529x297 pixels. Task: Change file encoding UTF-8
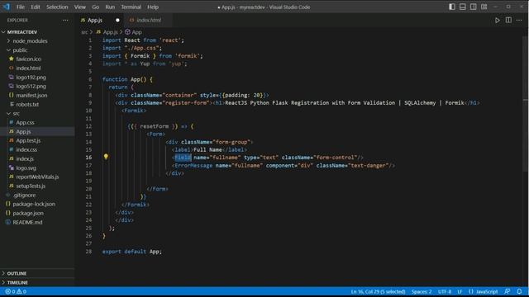coord(445,291)
